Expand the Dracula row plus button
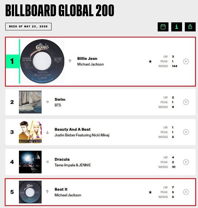The image size is (198, 208). tap(186, 162)
